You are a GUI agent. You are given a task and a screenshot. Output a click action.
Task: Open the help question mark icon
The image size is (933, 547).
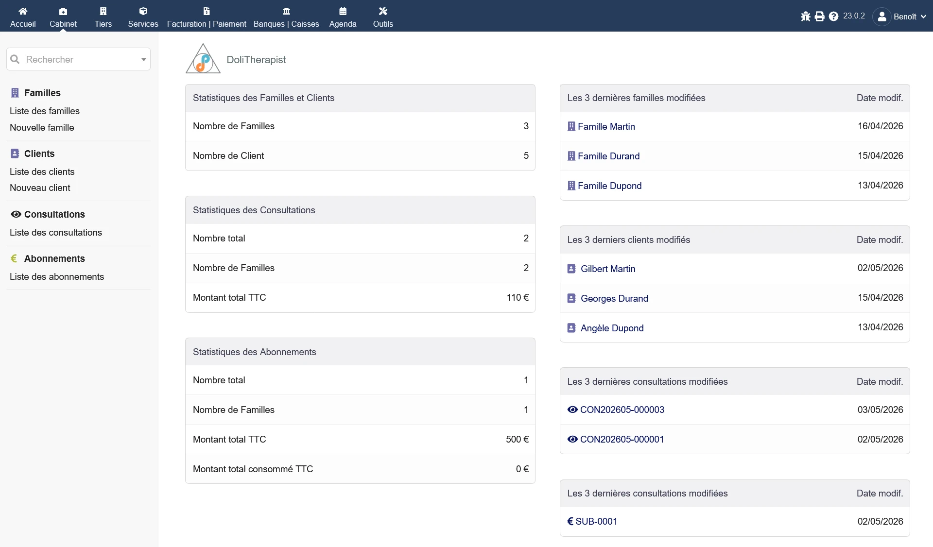pos(834,17)
